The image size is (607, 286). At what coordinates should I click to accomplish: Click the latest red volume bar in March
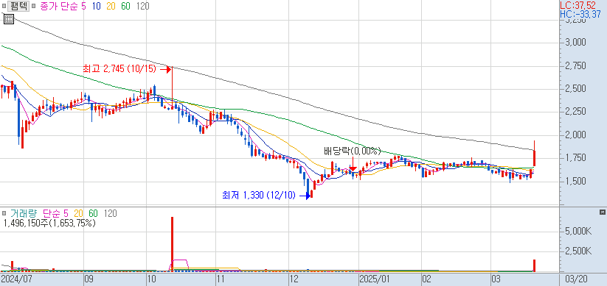(x=534, y=265)
